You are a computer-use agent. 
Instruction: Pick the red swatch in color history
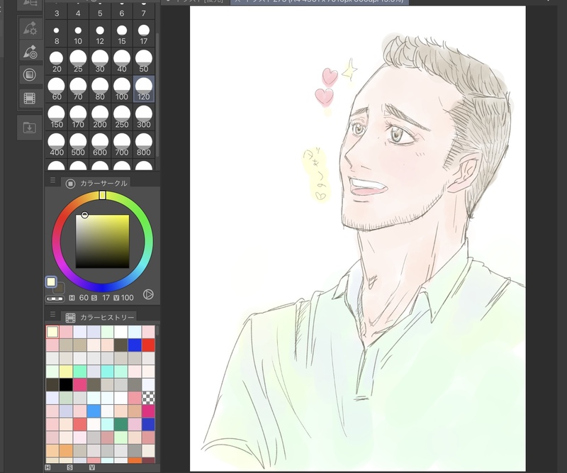tap(148, 345)
